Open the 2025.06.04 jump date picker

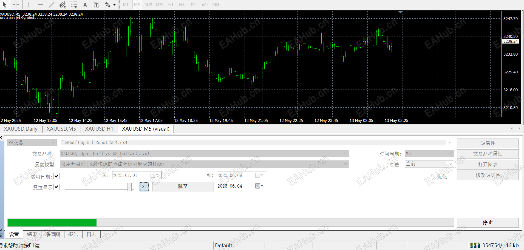click(259, 186)
